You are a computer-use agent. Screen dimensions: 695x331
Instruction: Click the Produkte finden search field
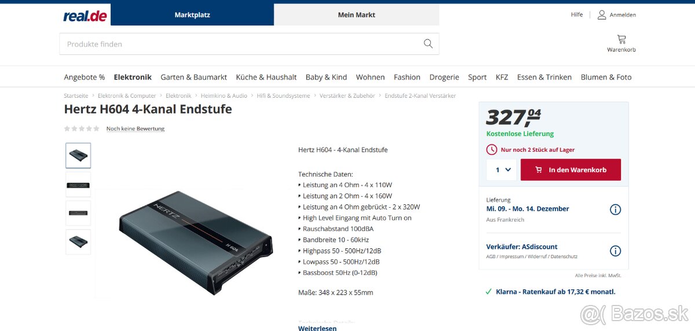click(249, 44)
